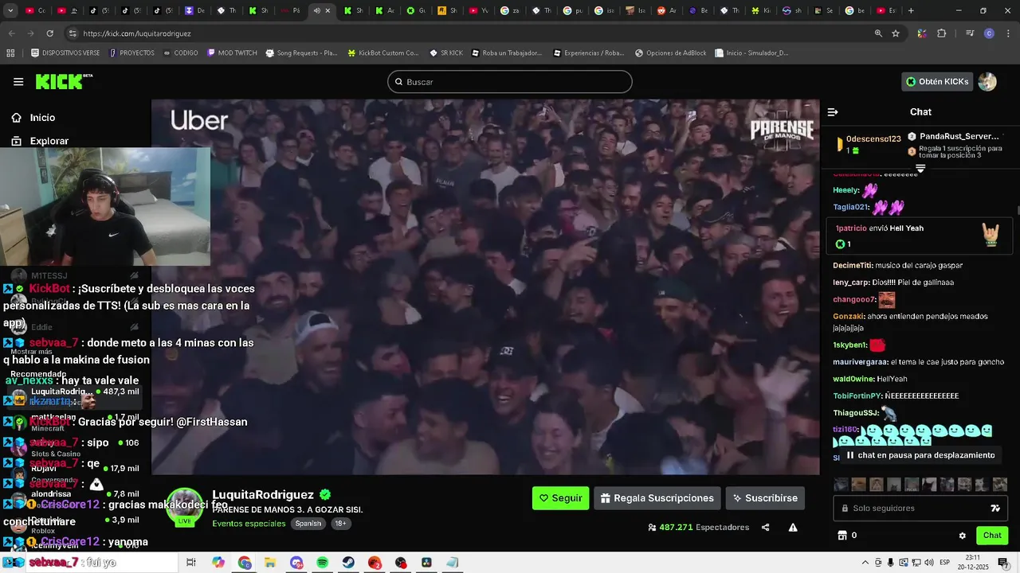Open the browser zoom magnifier icon
Screen dimensions: 1020x573
878,33
